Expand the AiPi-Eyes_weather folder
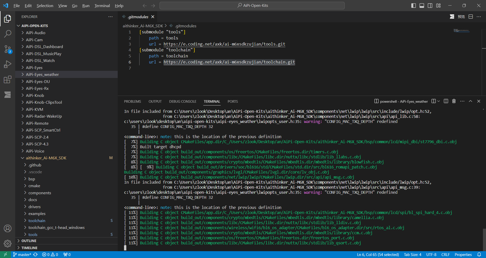Image resolution: width=486 pixels, height=258 pixels. point(66,75)
